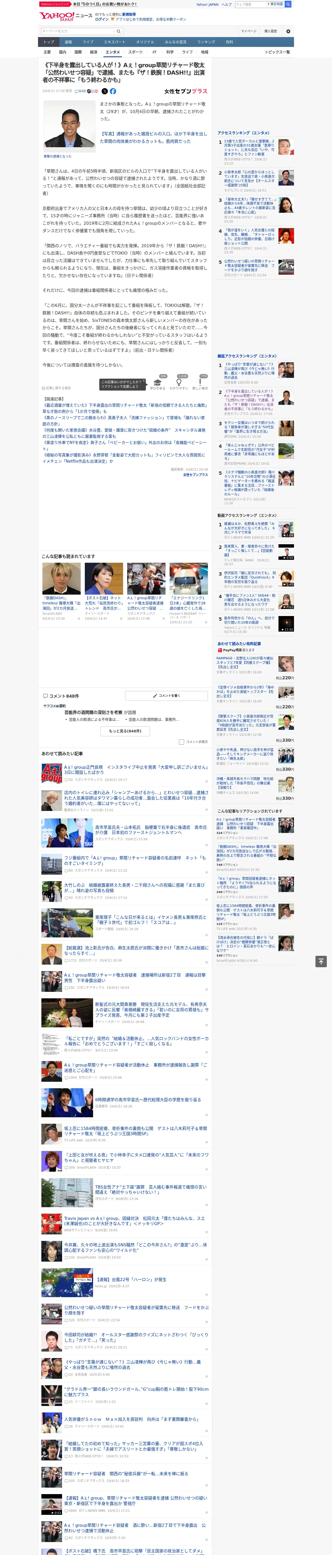Click もっと見る(848件) button

(x=125, y=731)
